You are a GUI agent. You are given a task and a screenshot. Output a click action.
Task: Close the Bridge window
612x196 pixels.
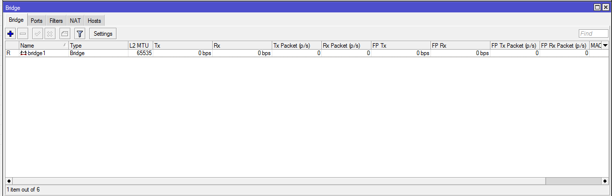(x=606, y=7)
